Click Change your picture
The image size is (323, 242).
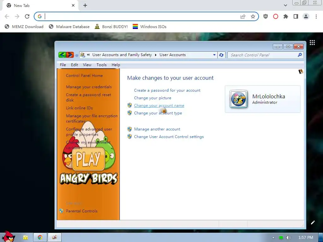tap(152, 98)
